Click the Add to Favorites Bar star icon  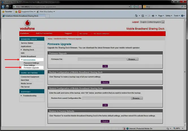[16, 12]
